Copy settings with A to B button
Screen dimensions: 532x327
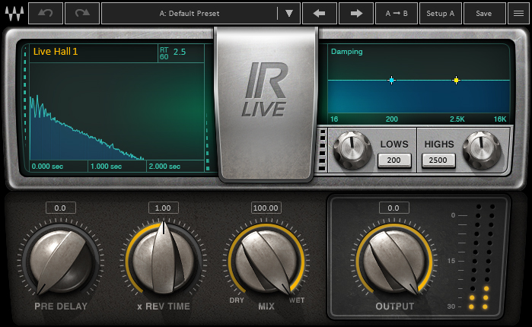pyautogui.click(x=397, y=14)
